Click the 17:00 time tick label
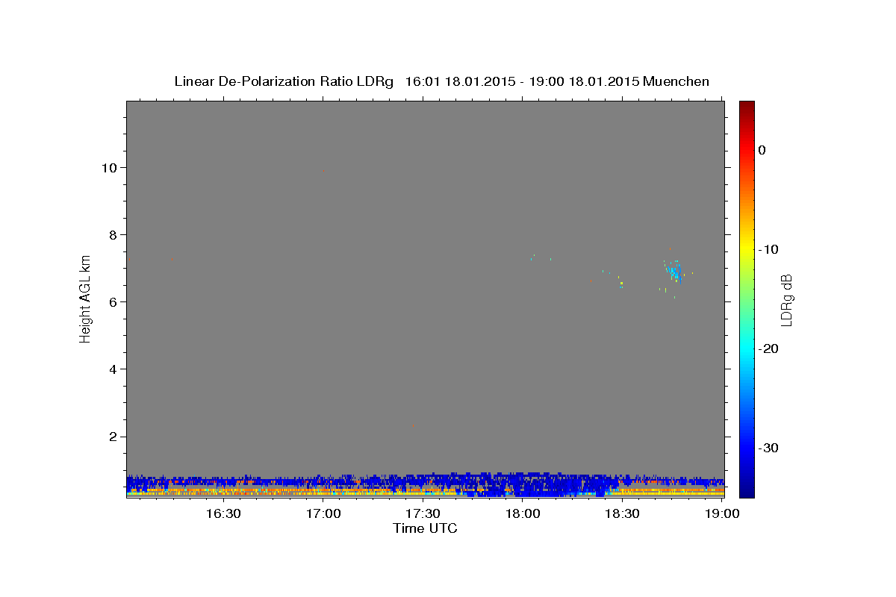Screen dimensions: 896x597 (323, 513)
